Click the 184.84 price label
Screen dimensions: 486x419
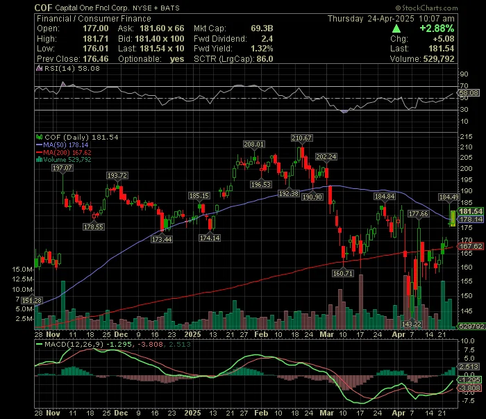pyautogui.click(x=385, y=197)
